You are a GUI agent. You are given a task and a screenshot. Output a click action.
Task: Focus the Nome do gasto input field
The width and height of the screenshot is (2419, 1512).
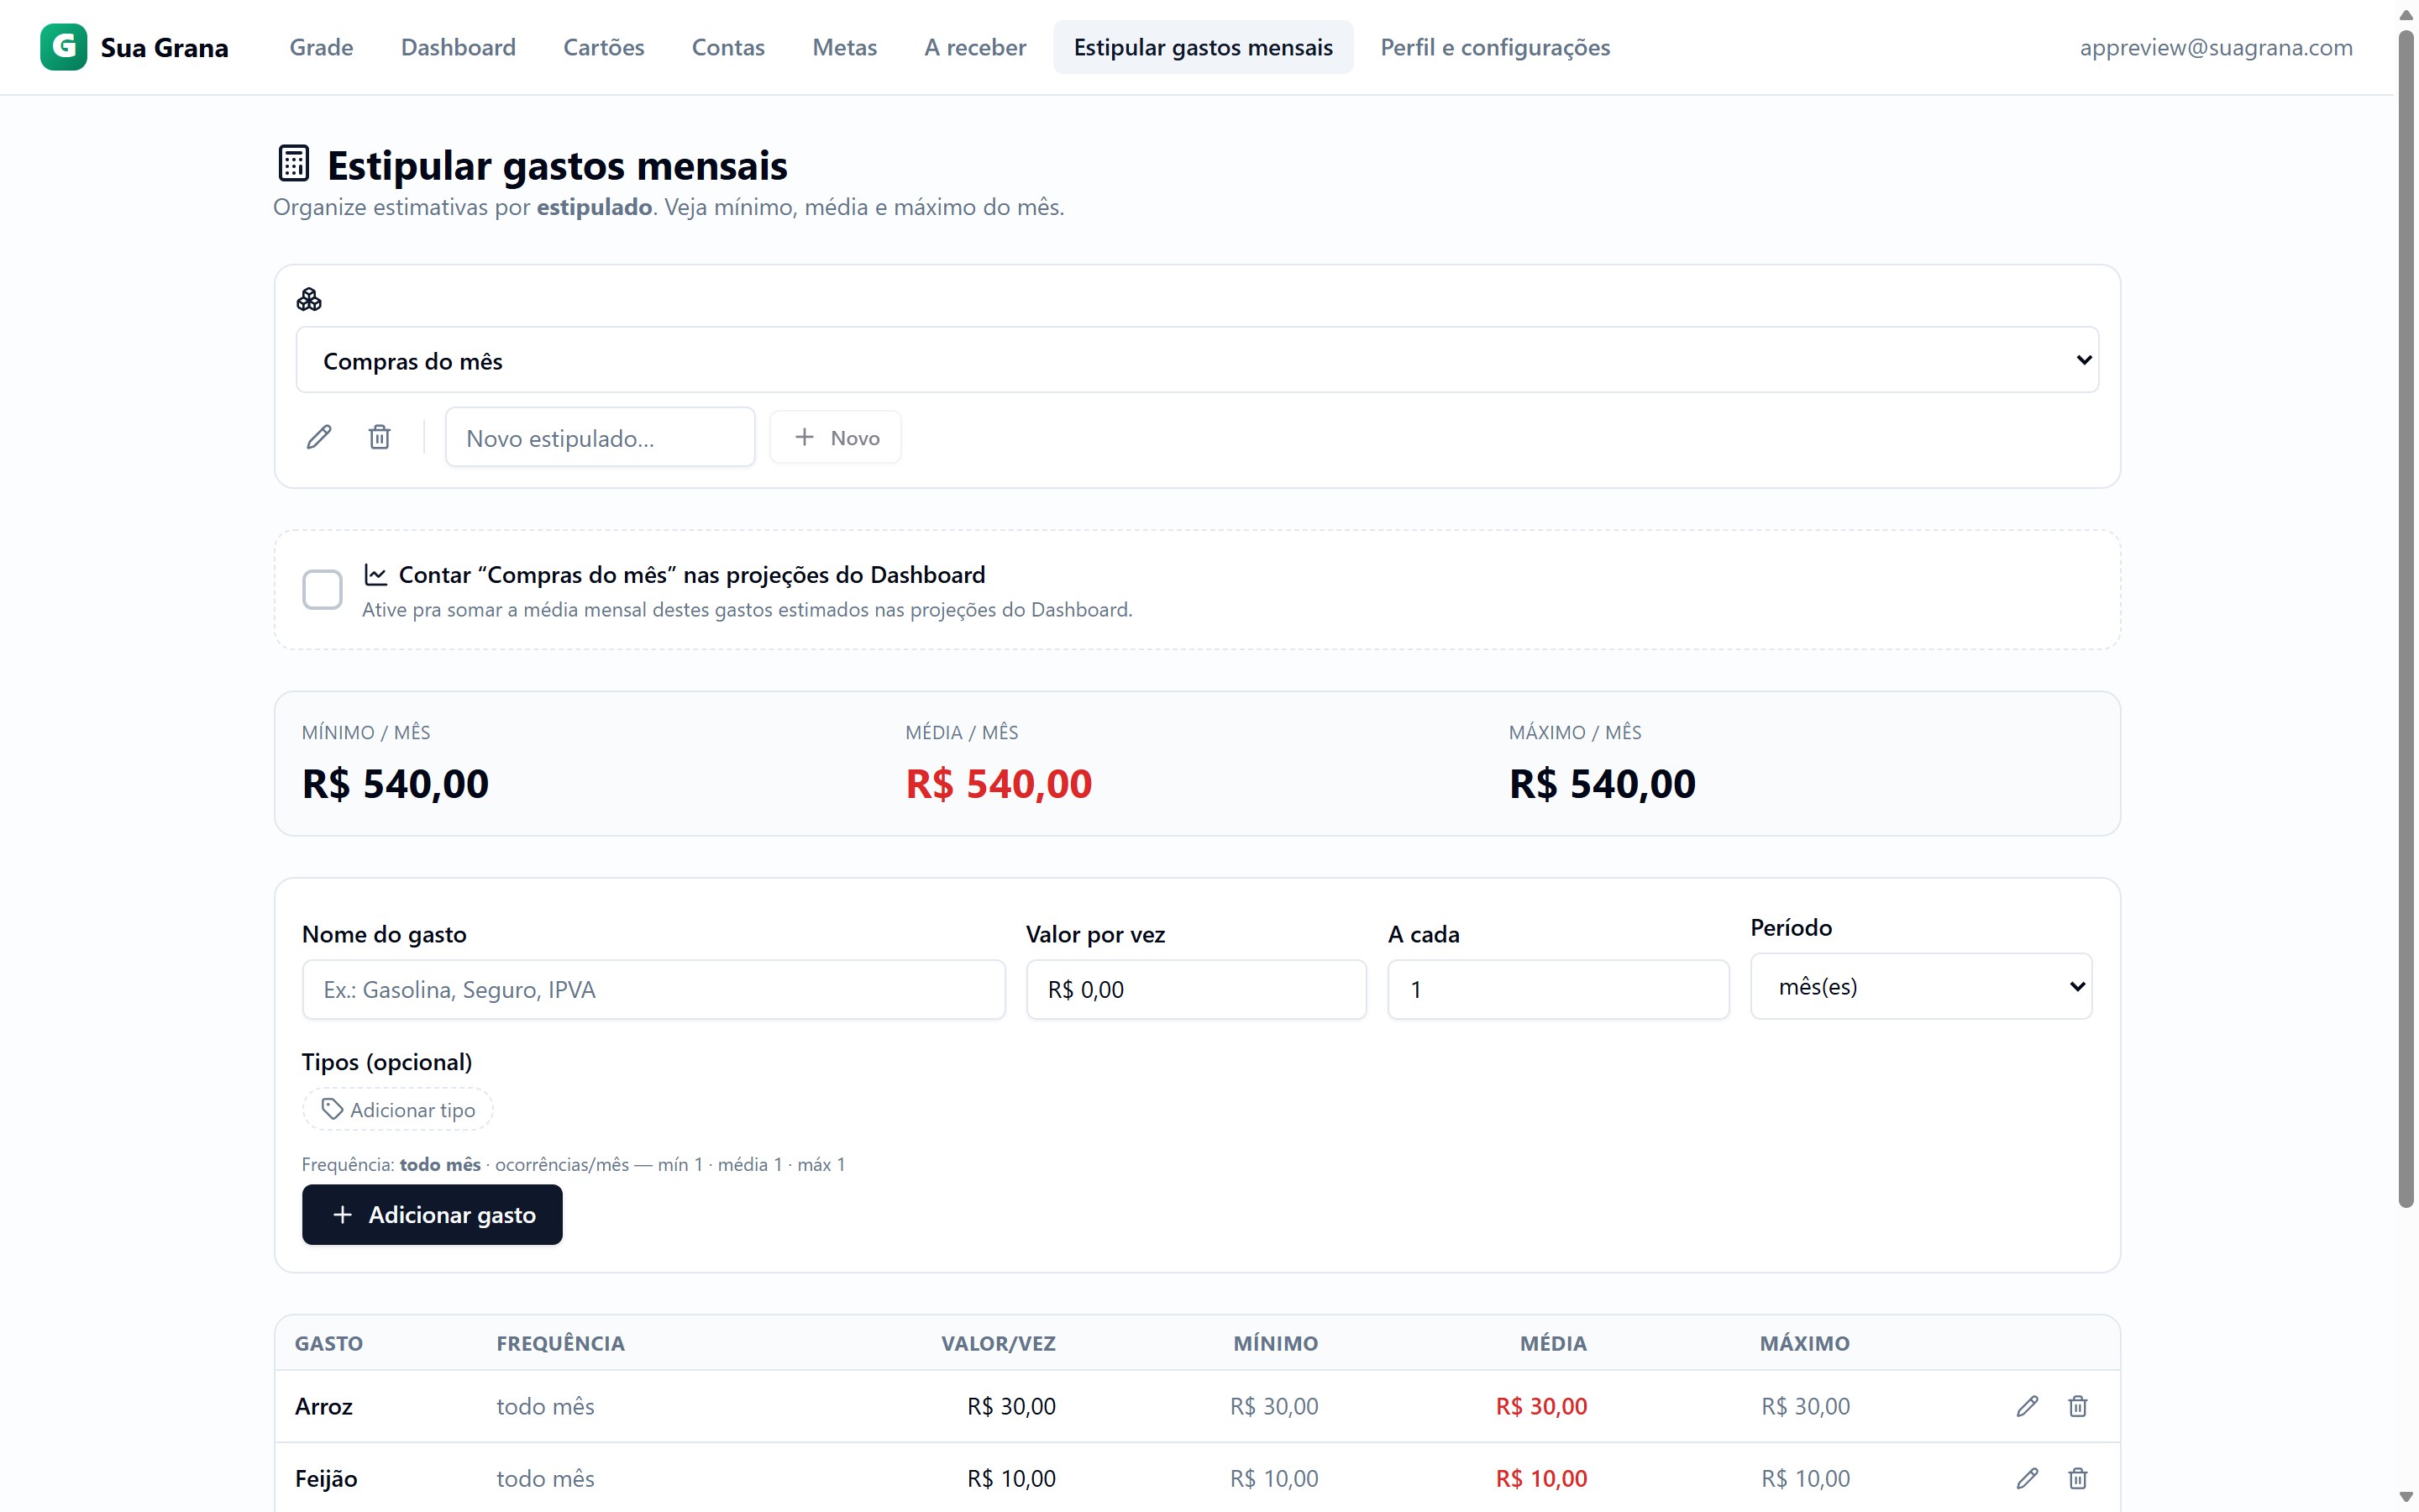(653, 989)
